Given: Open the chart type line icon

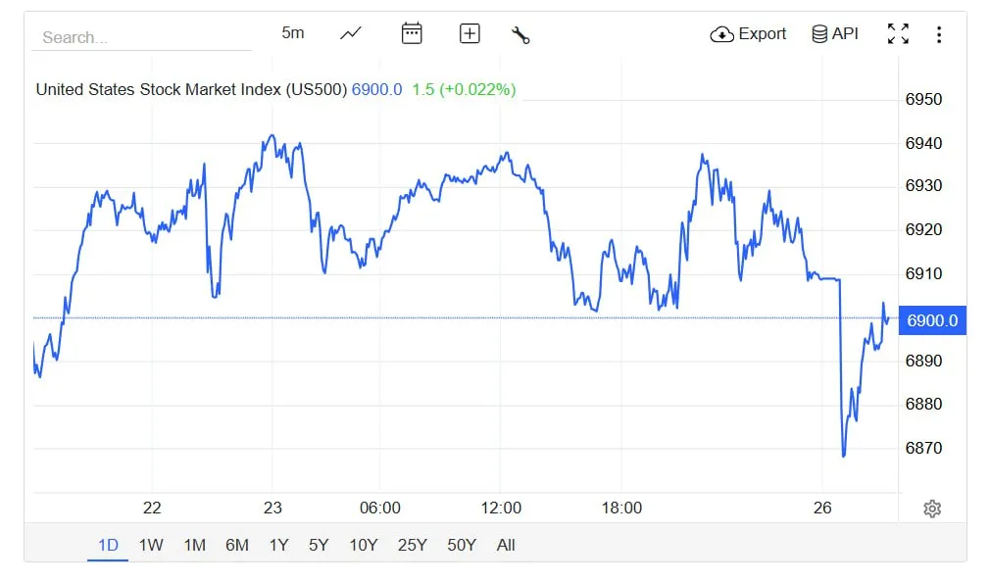Looking at the screenshot, I should (x=351, y=34).
